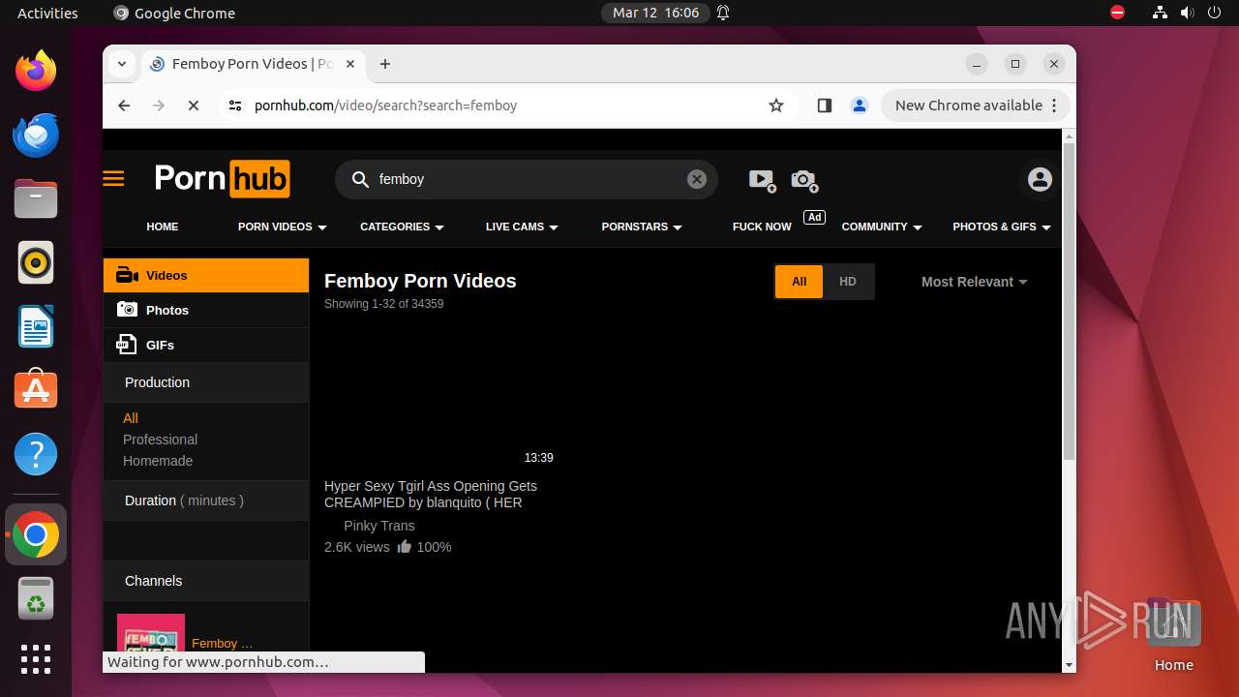Open the Pinky Trans uploader link
The height and width of the screenshot is (697, 1239).
coord(378,526)
